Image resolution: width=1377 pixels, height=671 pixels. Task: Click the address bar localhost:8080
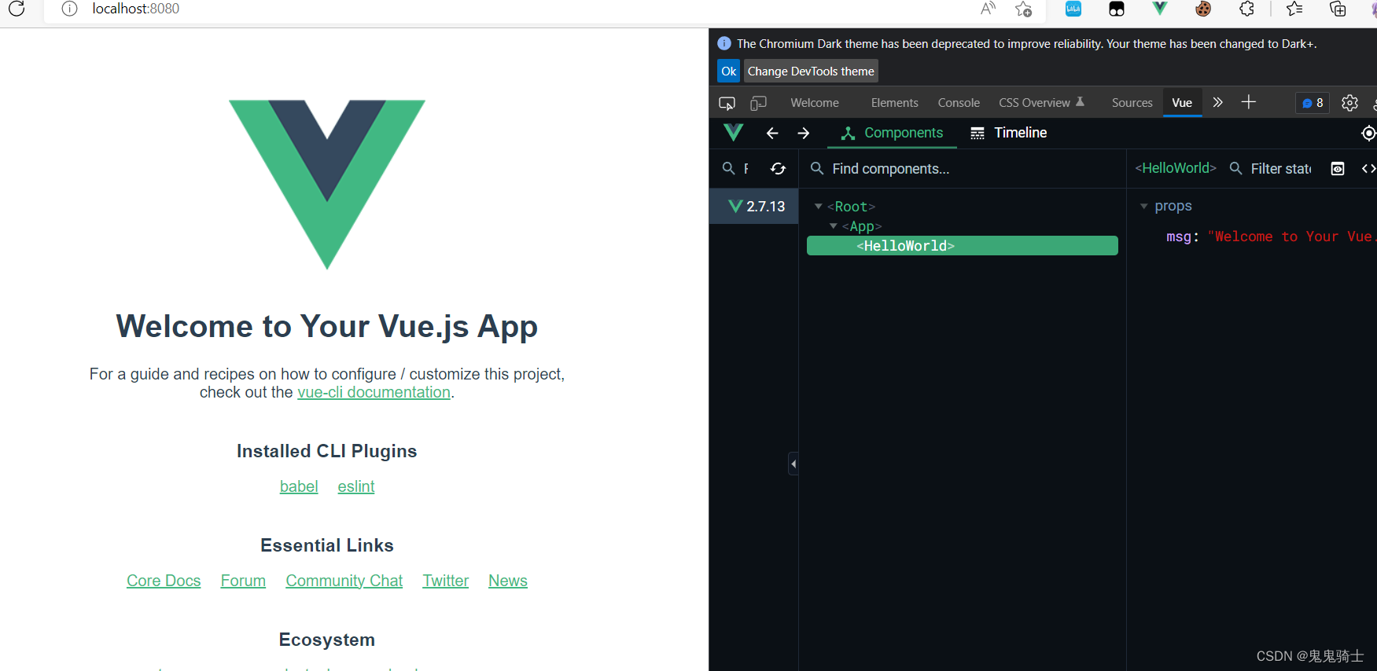(x=135, y=9)
